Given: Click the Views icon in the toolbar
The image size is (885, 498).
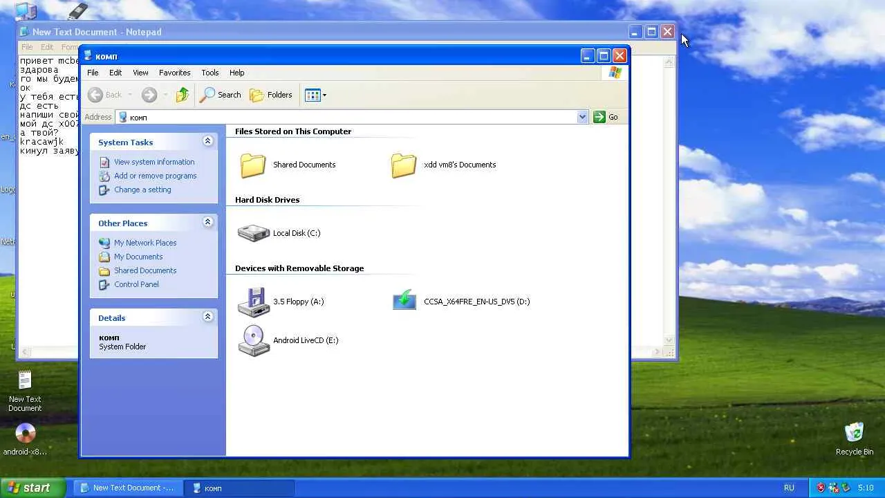Looking at the screenshot, I should (x=313, y=95).
